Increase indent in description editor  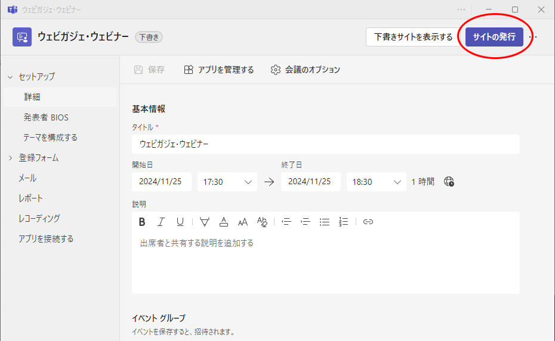pyautogui.click(x=306, y=222)
